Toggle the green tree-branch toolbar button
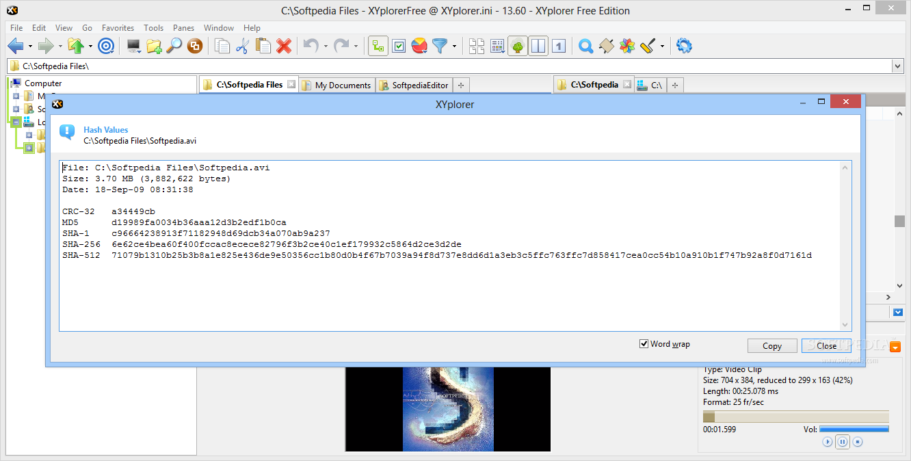 pos(378,46)
